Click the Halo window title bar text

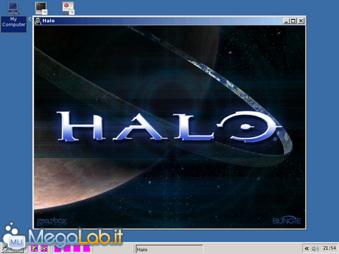tap(49, 21)
